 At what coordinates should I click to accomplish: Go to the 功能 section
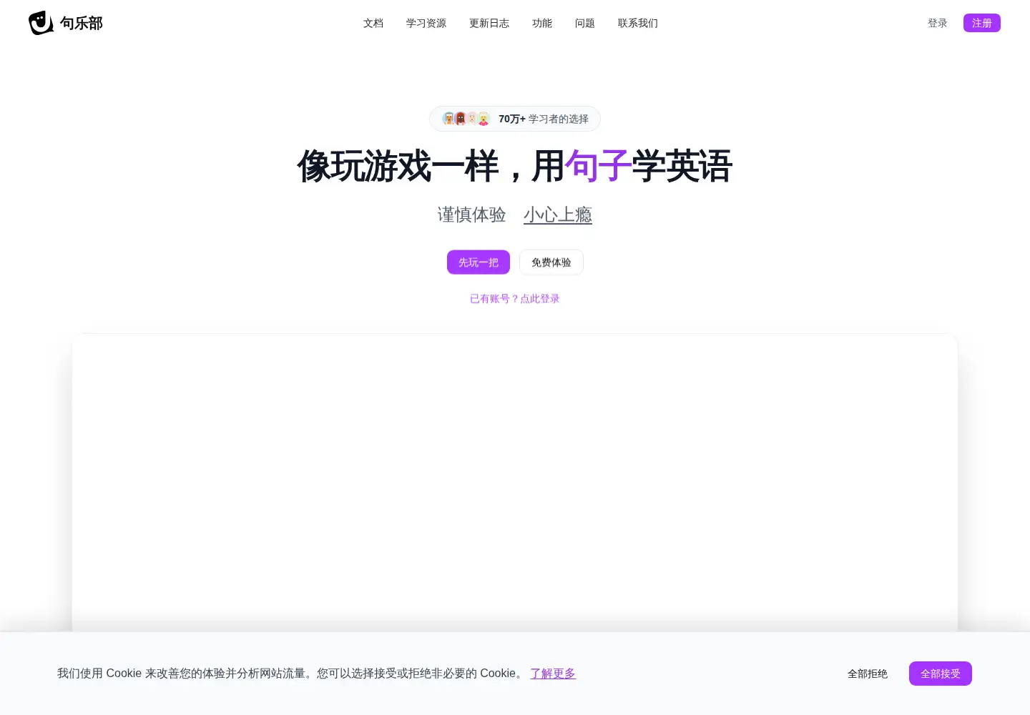[542, 23]
